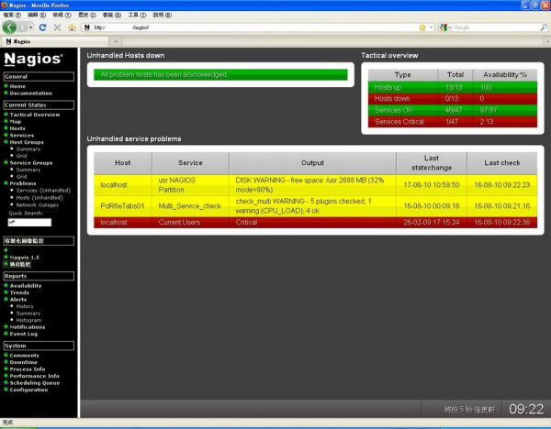Click the stop loading X icon
Image resolution: width=551 pixels, height=429 pixels.
(x=57, y=27)
